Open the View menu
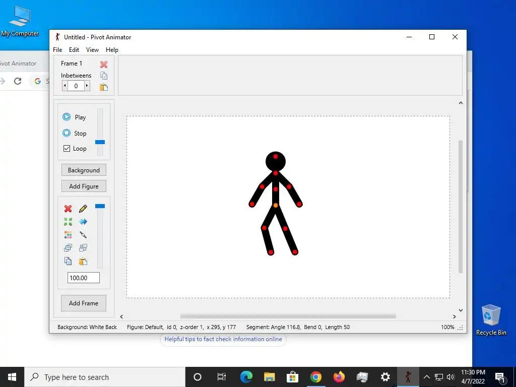This screenshot has height=387, width=516. click(92, 50)
